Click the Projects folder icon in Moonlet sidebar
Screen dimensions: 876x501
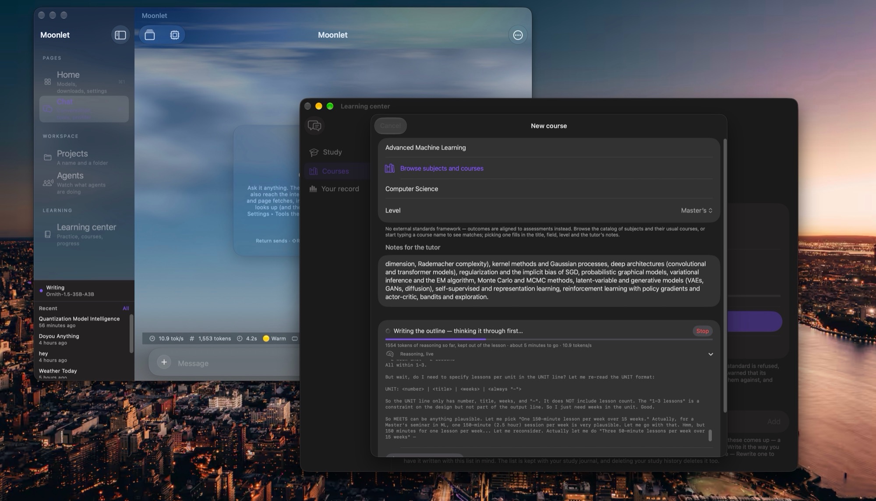(48, 158)
